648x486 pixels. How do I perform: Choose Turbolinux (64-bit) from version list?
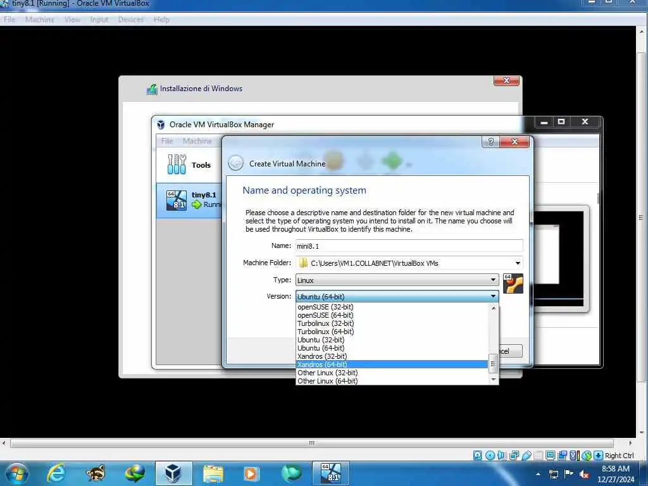pyautogui.click(x=392, y=332)
